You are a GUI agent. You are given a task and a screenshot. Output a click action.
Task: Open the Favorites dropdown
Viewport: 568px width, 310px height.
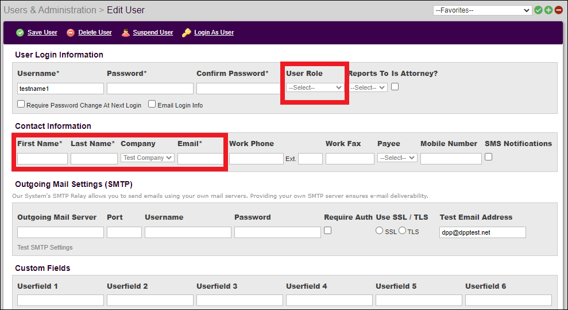[x=482, y=10]
